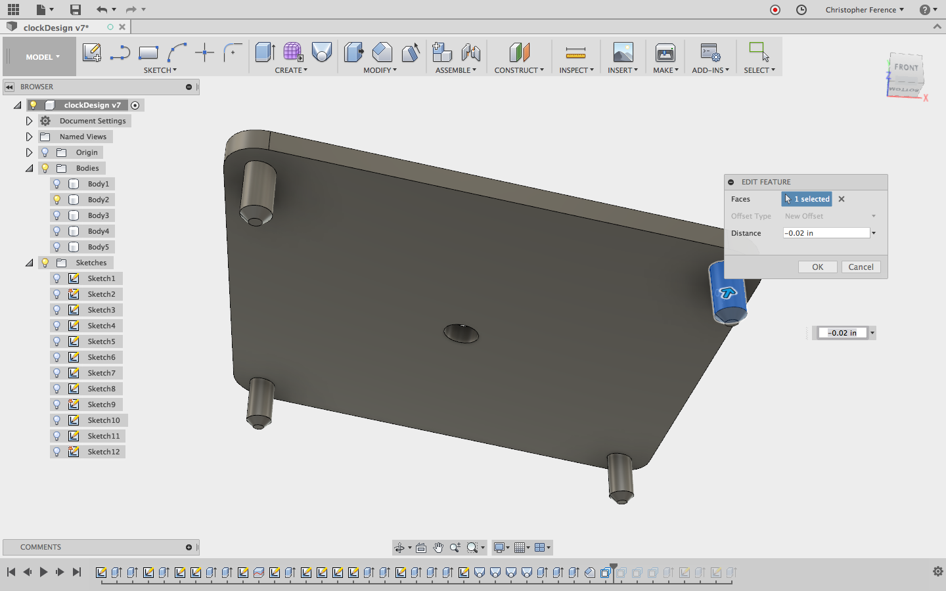
Task: Select the Line sketch tool
Action: [120, 53]
